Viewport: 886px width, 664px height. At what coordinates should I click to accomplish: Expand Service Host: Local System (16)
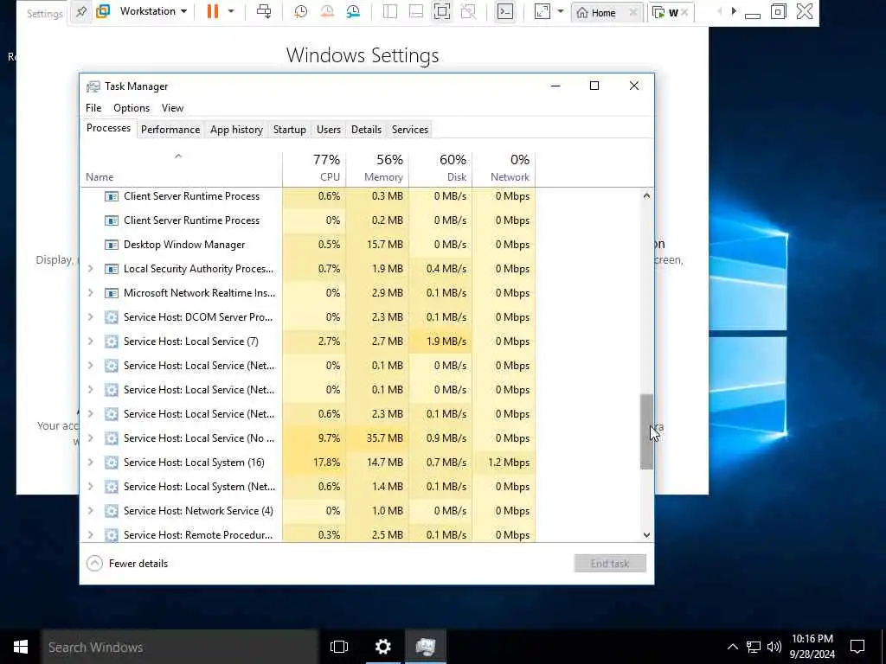coord(90,463)
